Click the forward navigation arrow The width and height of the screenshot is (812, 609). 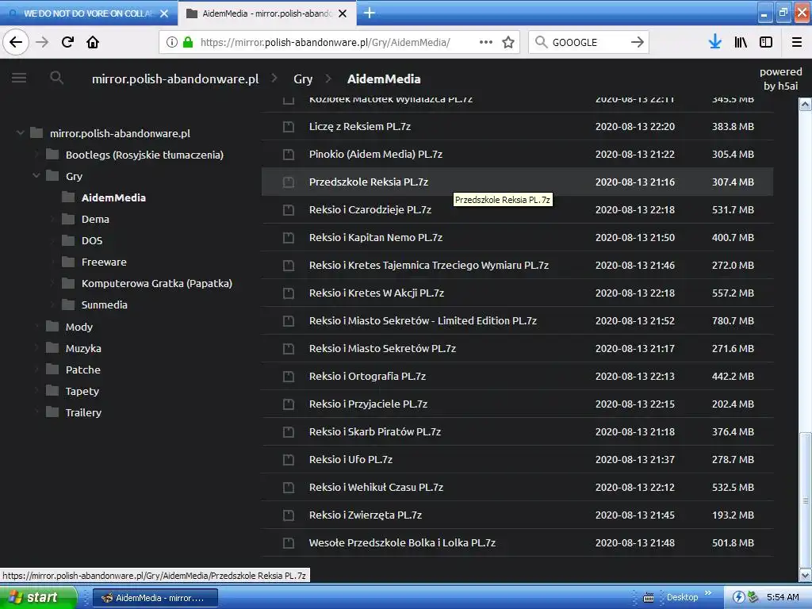(42, 42)
